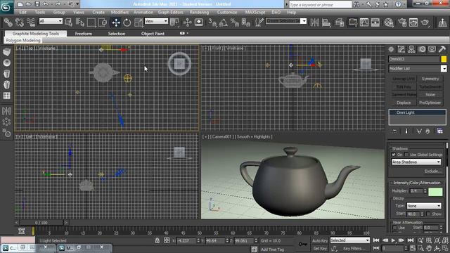Click the Symmetry modifier button
Screen dimensions: 450x253
point(430,79)
